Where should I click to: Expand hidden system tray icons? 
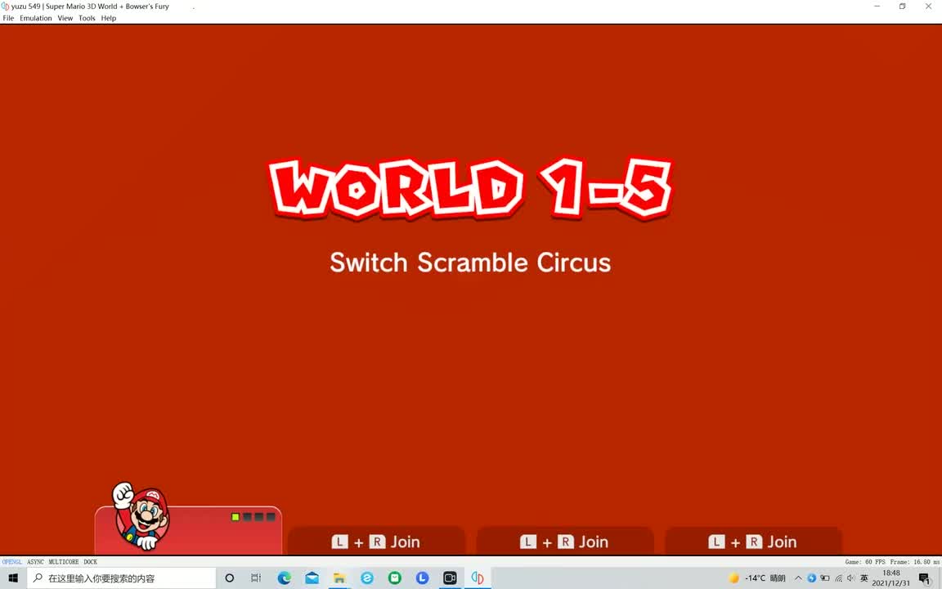(x=798, y=578)
